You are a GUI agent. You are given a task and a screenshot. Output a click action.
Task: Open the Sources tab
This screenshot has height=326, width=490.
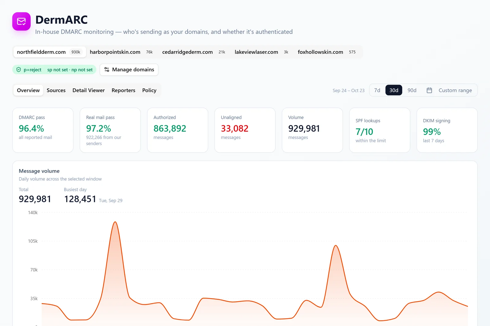coord(56,90)
